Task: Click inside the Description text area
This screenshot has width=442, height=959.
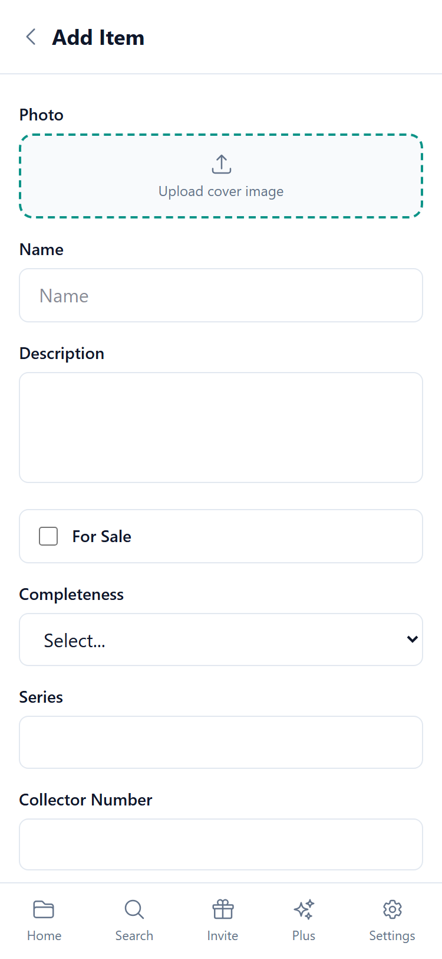Action: point(221,427)
